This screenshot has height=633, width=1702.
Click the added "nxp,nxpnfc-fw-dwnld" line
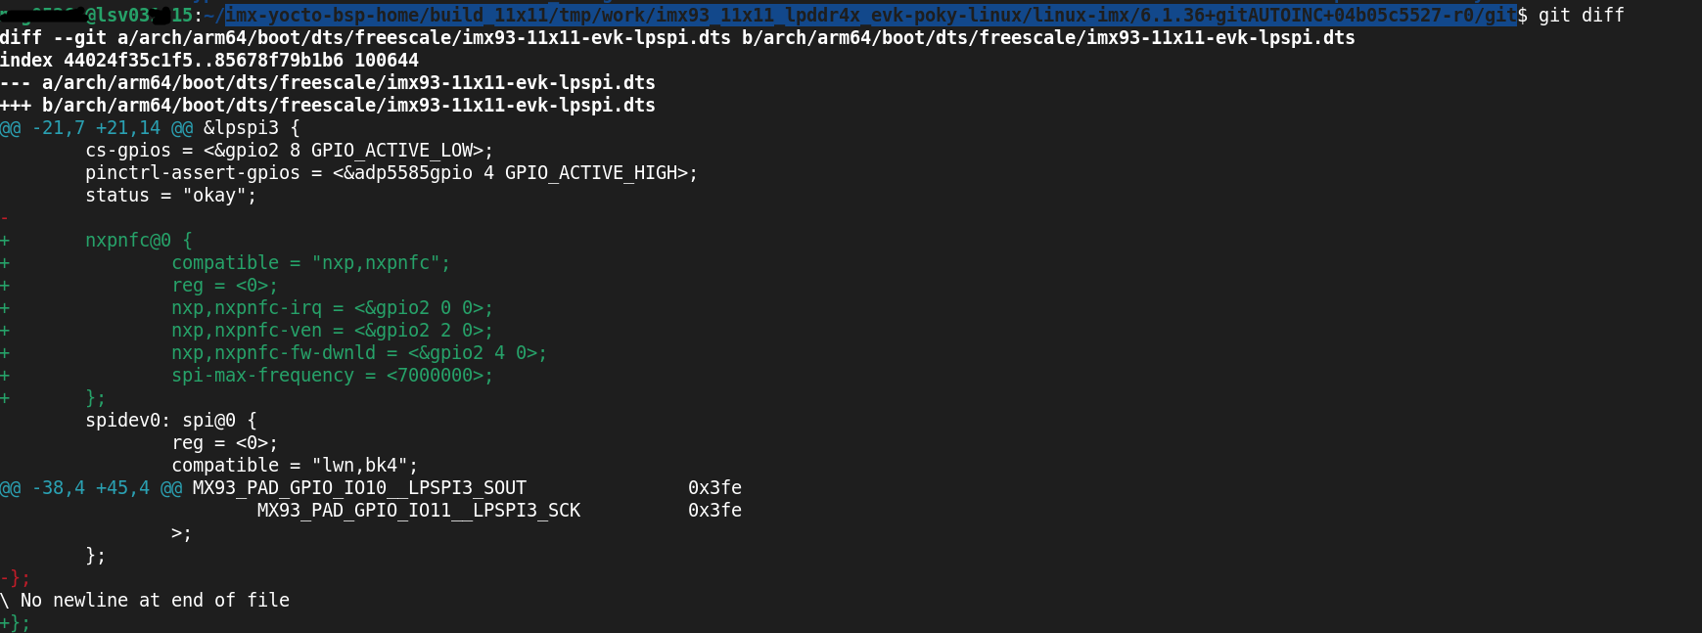[x=358, y=352]
